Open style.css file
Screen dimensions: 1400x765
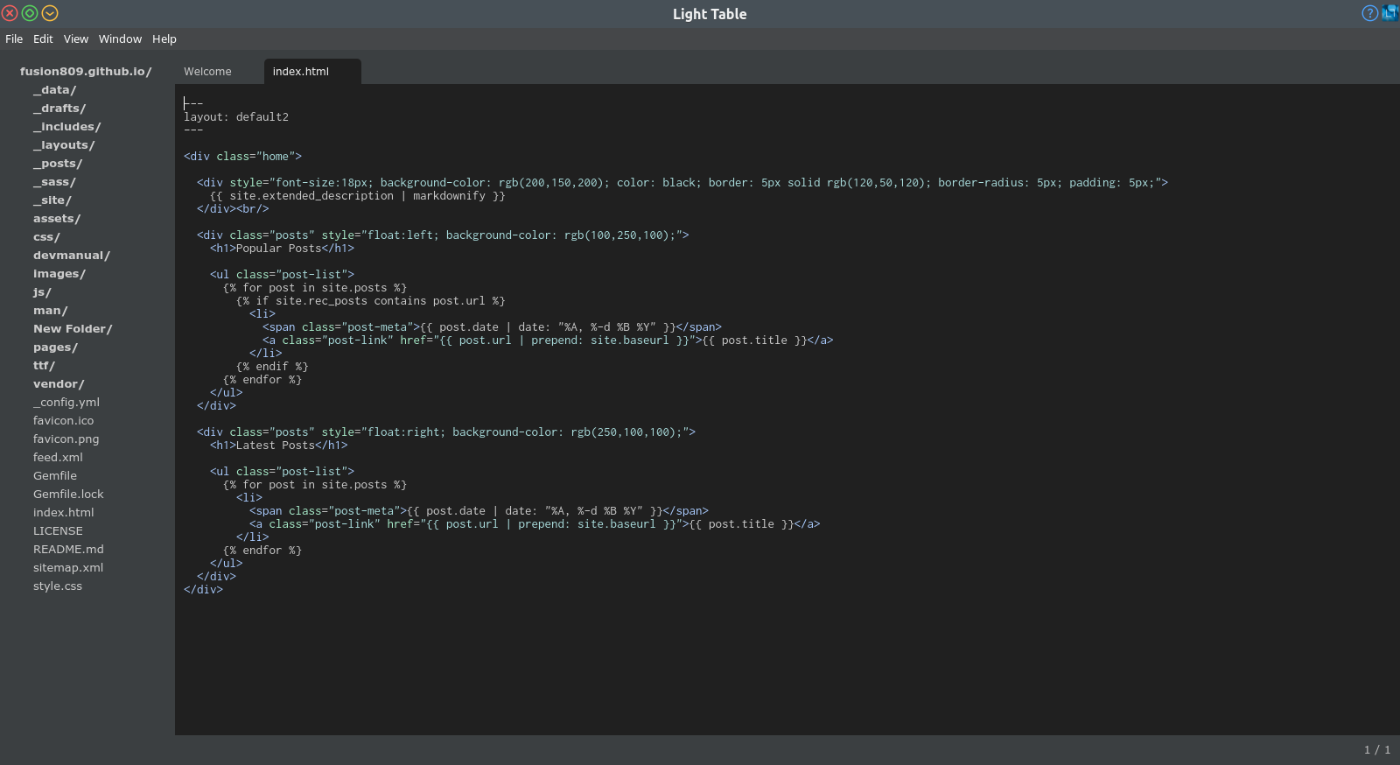tap(58, 586)
